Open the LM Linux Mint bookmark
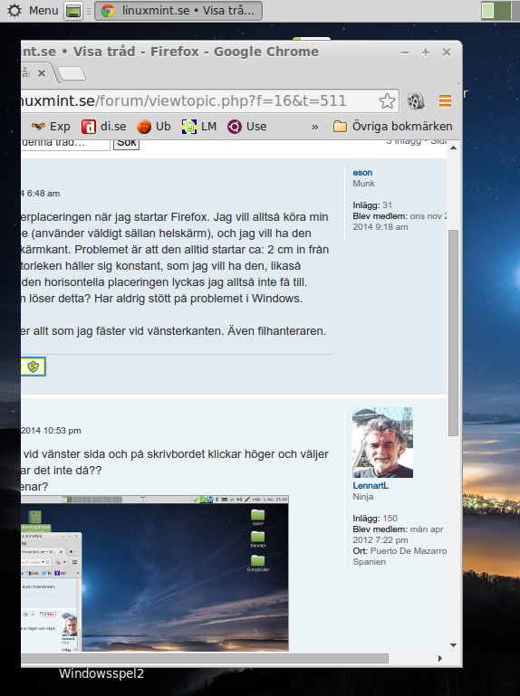 pos(199,127)
